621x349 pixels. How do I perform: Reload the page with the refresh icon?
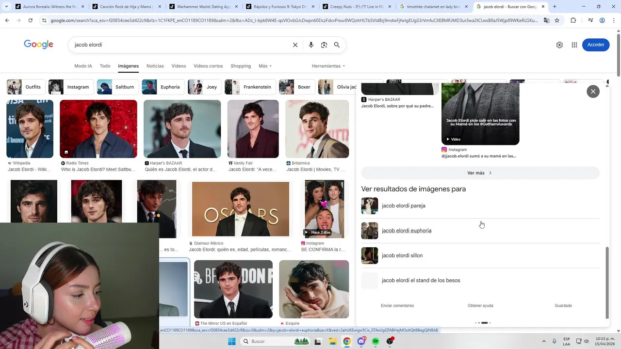30,20
